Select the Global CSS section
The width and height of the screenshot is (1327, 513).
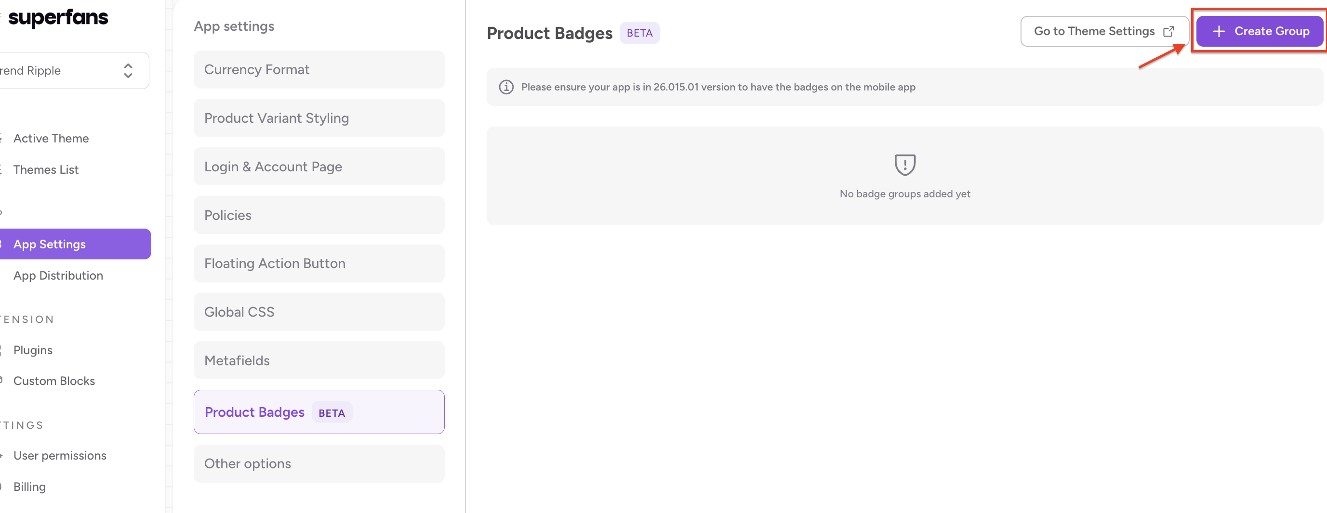coord(318,312)
